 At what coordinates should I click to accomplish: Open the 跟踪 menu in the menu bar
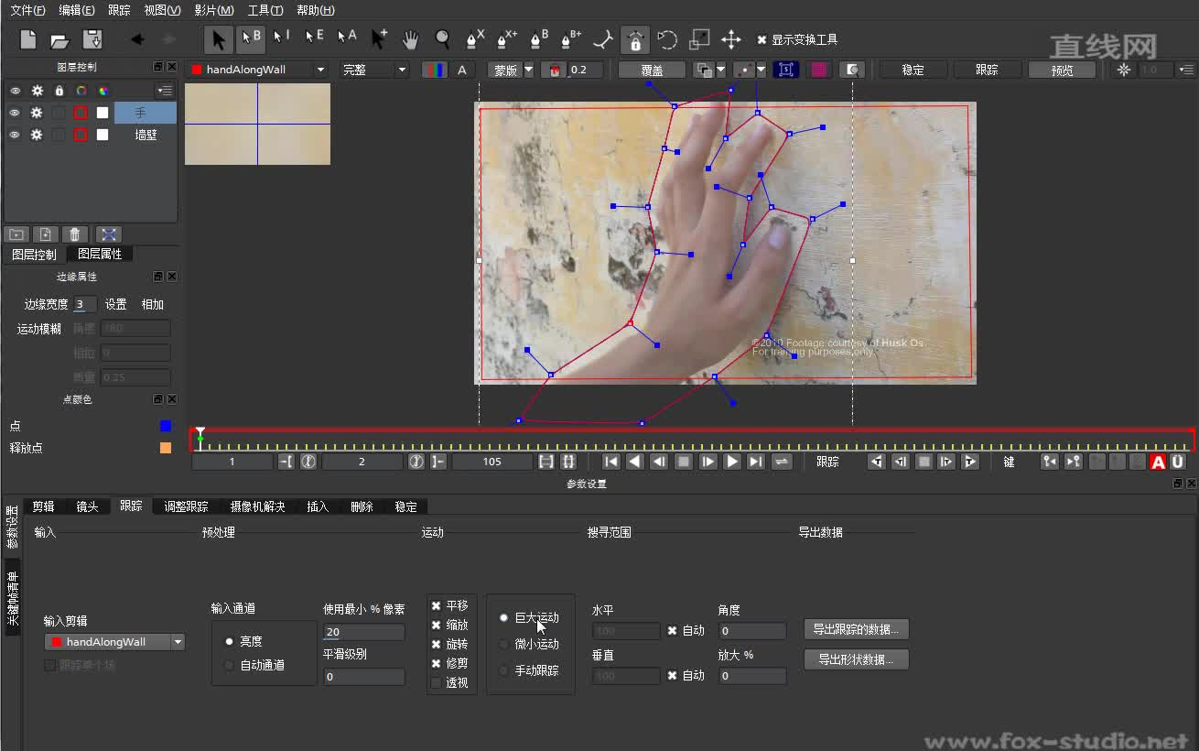(119, 10)
